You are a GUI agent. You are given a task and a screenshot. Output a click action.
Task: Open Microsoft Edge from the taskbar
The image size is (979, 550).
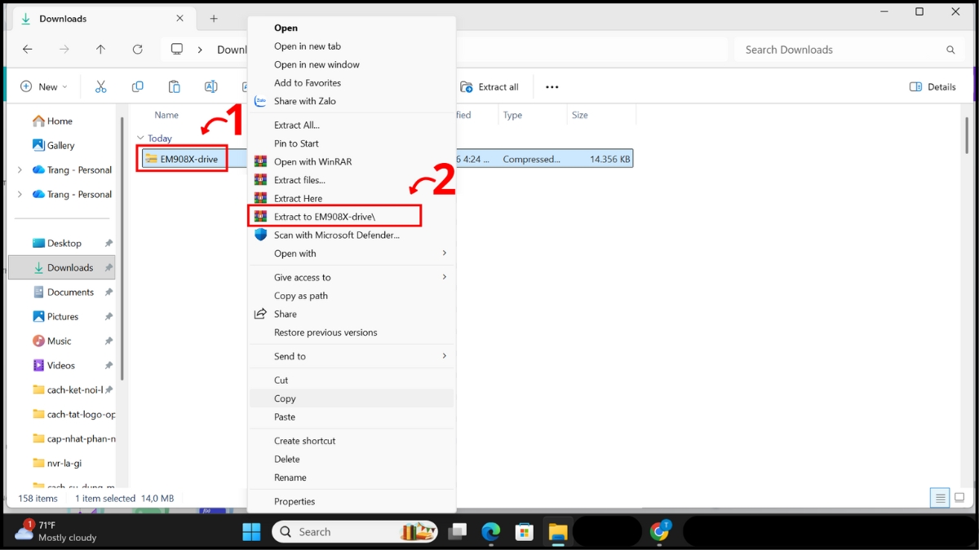(x=490, y=532)
